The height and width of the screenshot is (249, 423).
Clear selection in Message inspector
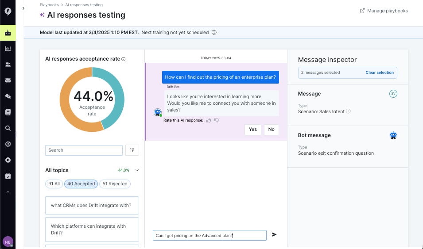pos(380,73)
